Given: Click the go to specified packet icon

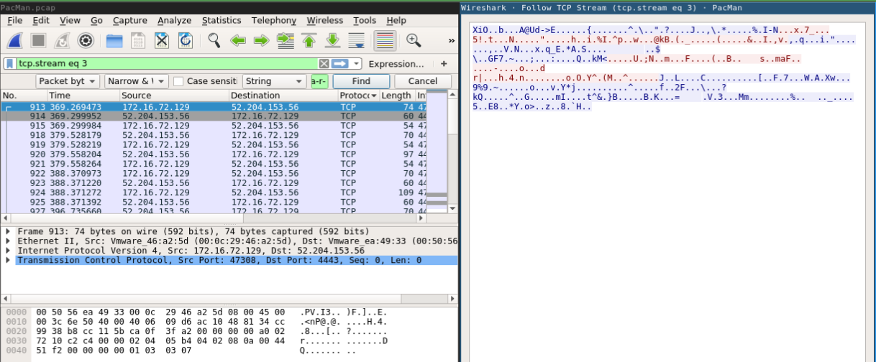Looking at the screenshot, I should tap(285, 40).
